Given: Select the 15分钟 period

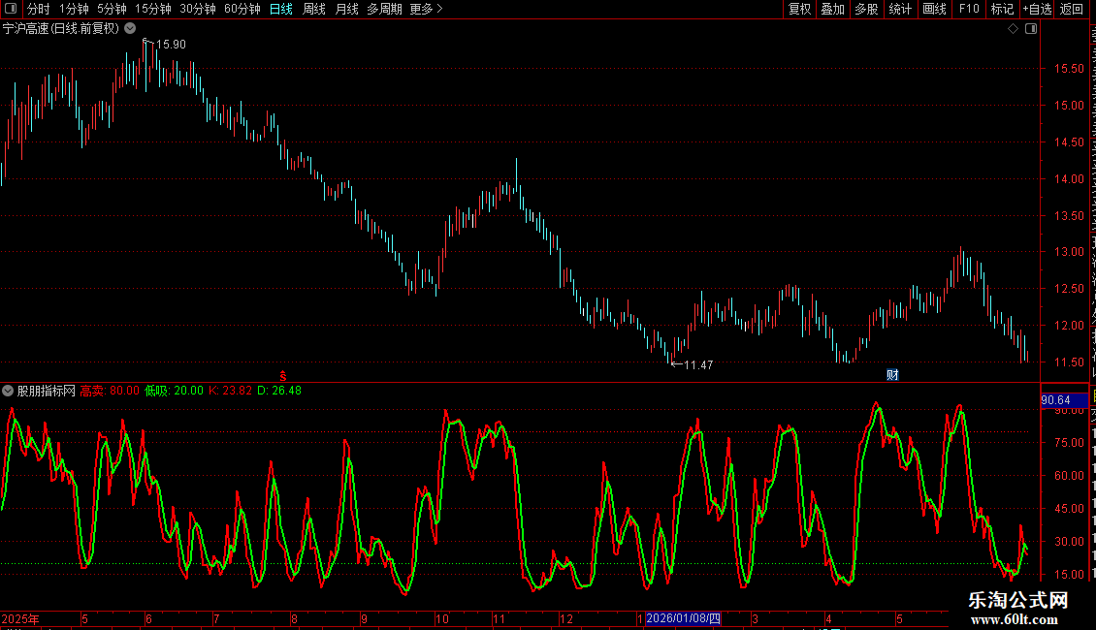Looking at the screenshot, I should pos(152,9).
